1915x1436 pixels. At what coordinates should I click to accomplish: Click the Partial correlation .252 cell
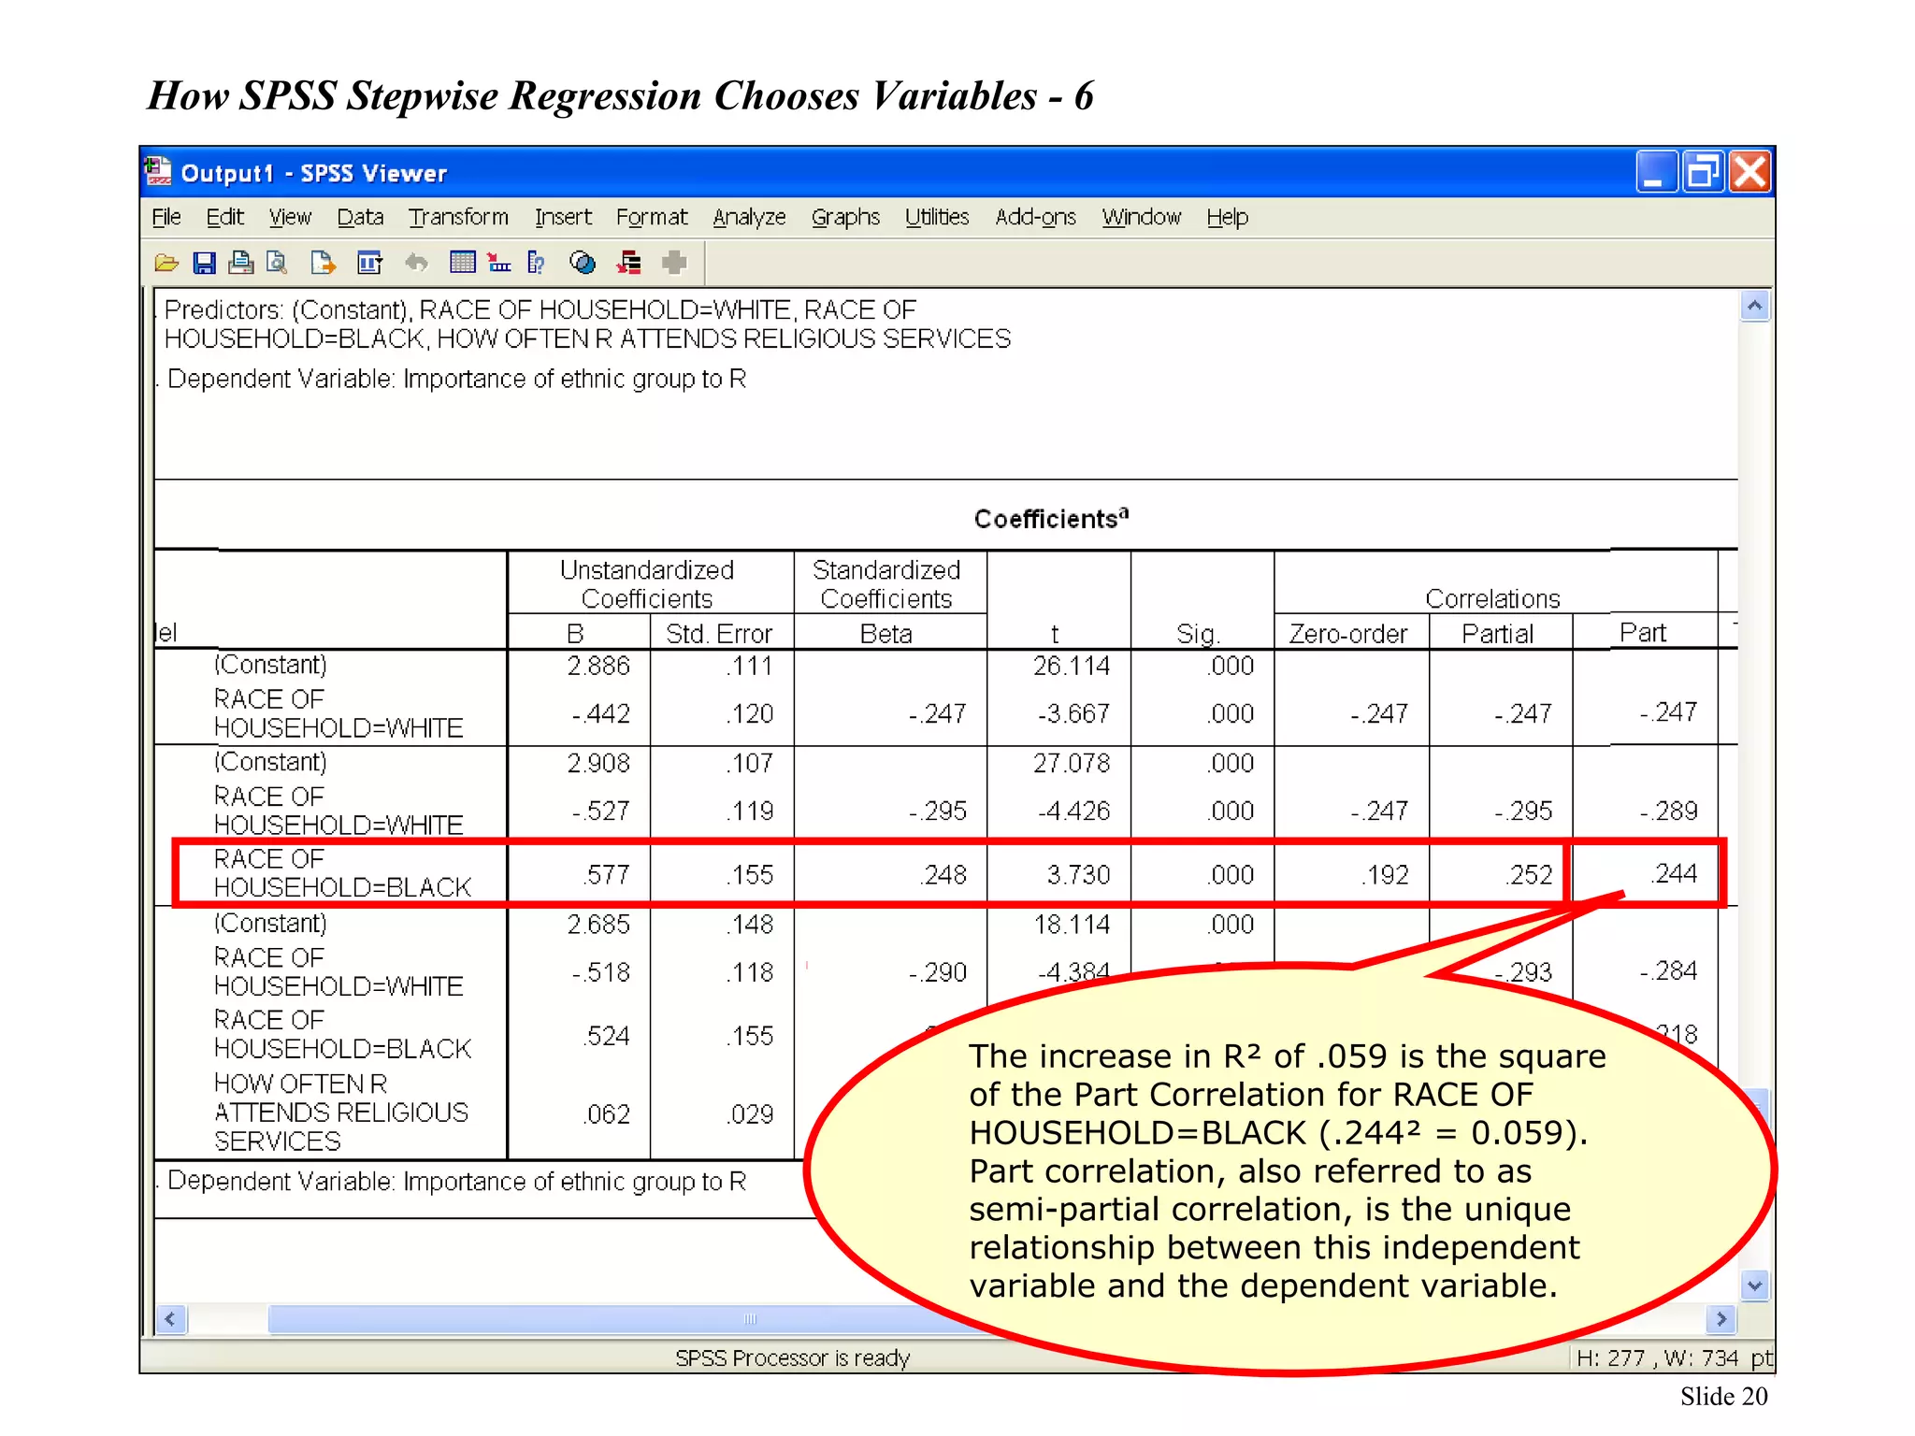point(1530,875)
